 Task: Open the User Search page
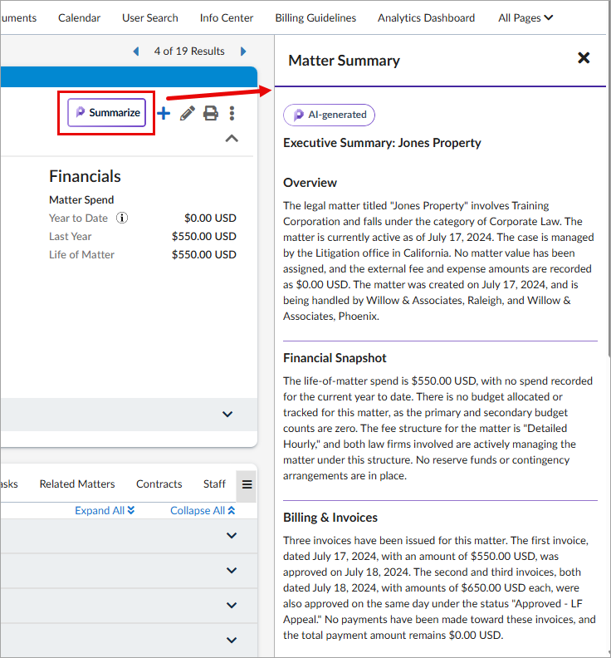point(150,18)
